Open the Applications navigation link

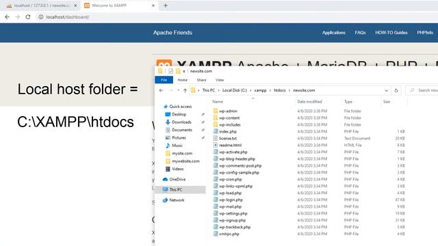pyautogui.click(x=334, y=33)
